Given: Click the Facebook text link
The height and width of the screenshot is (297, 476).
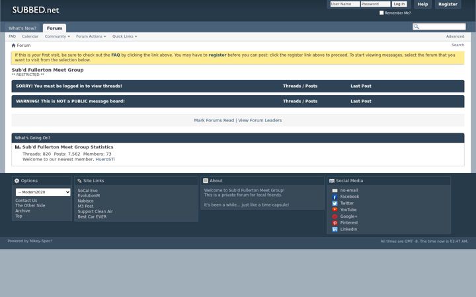Looking at the screenshot, I should (350, 197).
